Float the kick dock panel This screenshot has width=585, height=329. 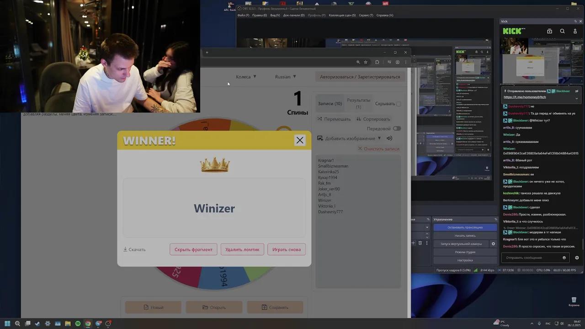[575, 21]
